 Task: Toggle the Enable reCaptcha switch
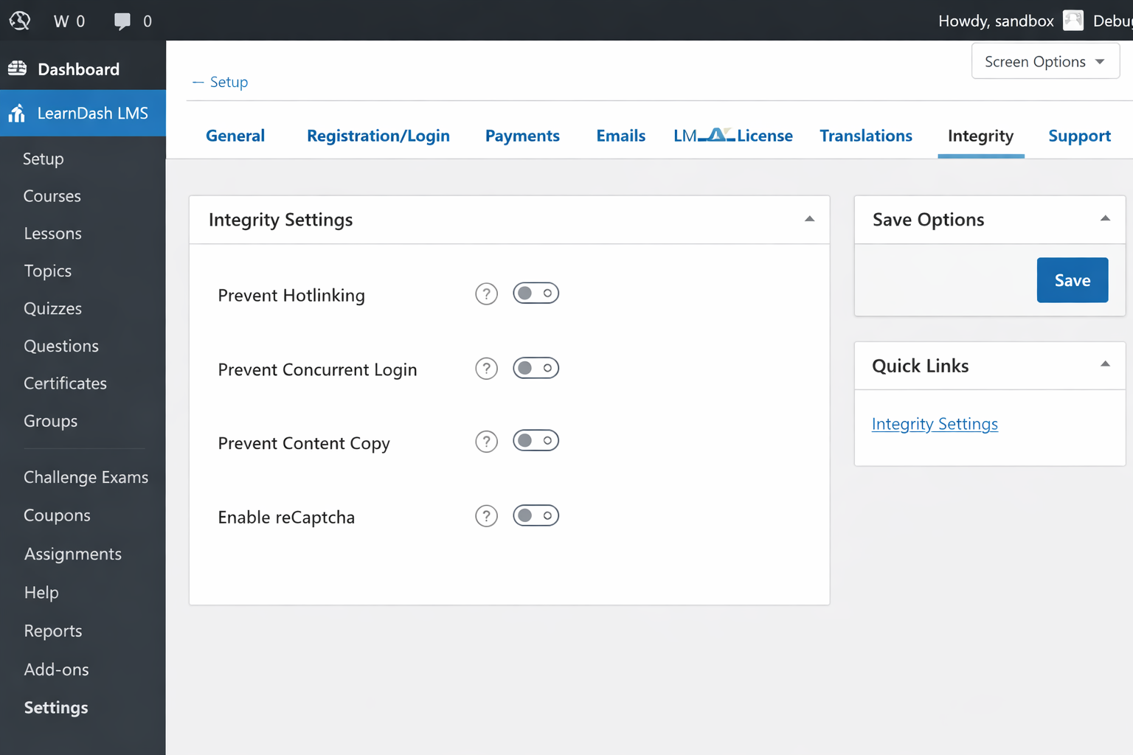coord(536,515)
